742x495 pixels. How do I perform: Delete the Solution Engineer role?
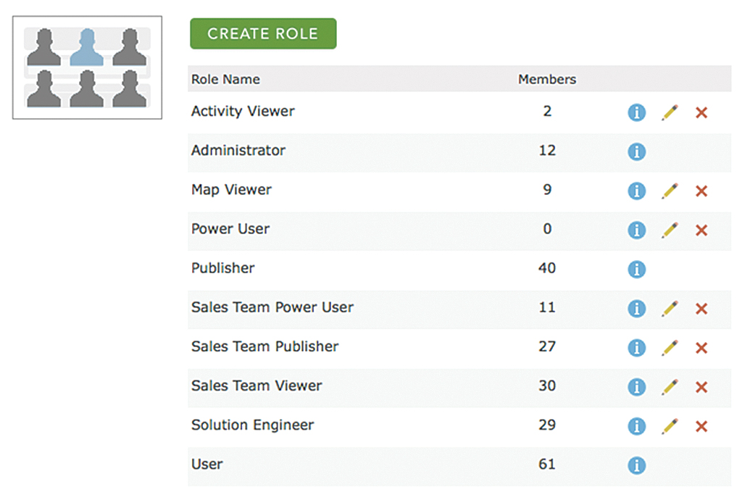(701, 426)
